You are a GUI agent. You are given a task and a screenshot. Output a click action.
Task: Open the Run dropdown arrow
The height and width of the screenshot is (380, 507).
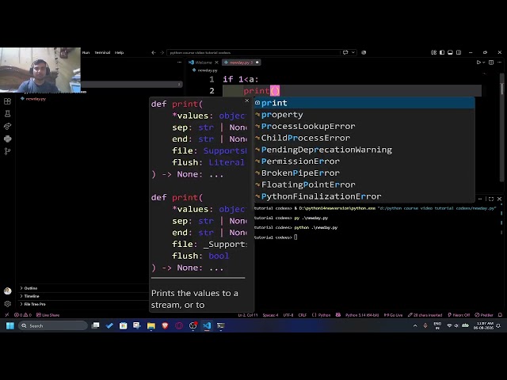pos(484,63)
